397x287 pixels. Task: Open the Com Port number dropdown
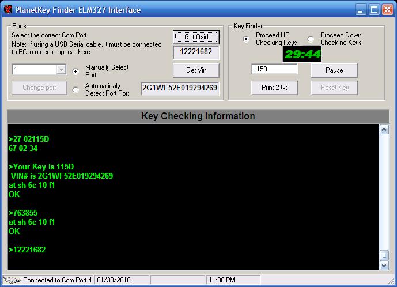pos(61,70)
